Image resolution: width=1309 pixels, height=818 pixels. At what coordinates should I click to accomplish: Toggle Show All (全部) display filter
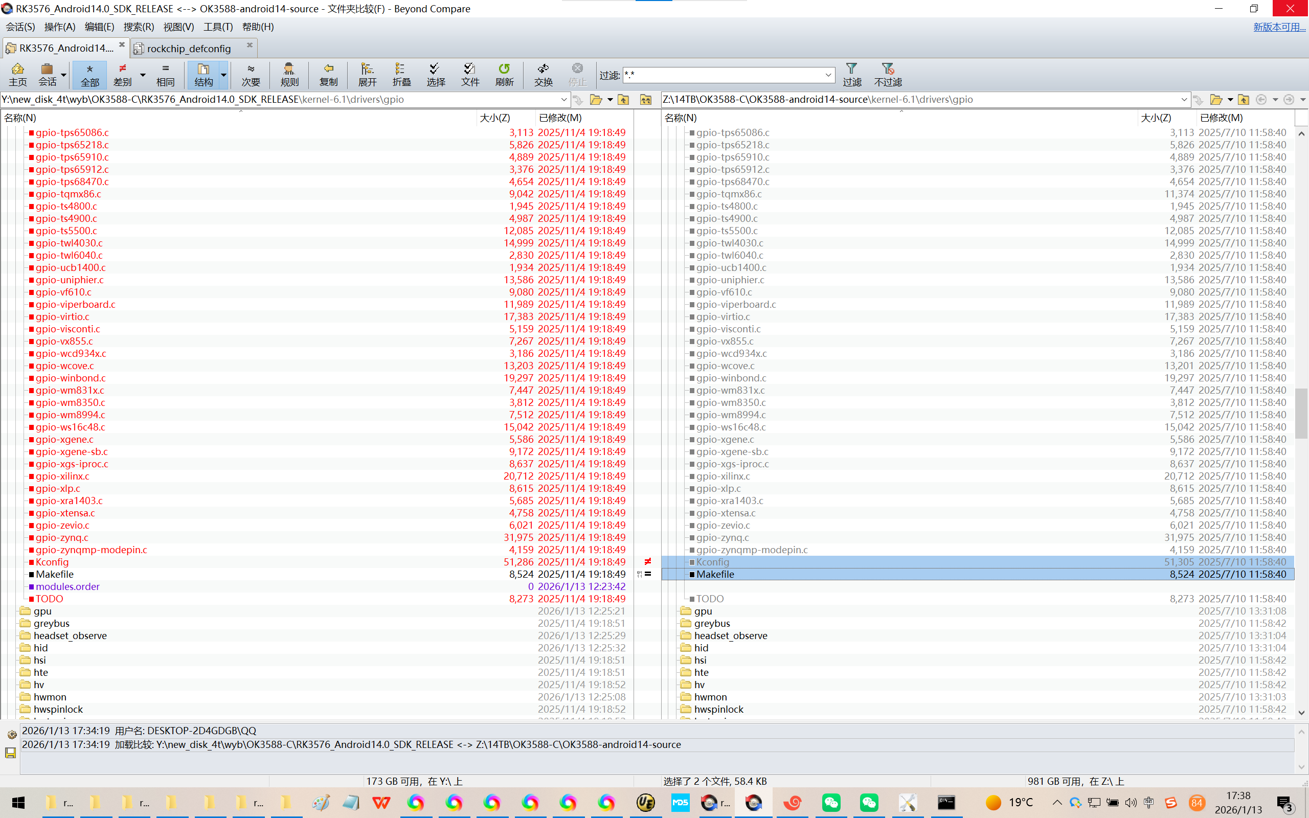pyautogui.click(x=89, y=74)
